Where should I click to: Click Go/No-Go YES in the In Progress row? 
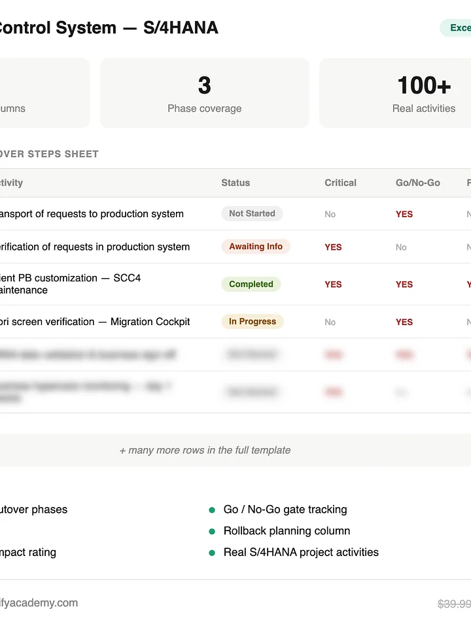pyautogui.click(x=404, y=322)
